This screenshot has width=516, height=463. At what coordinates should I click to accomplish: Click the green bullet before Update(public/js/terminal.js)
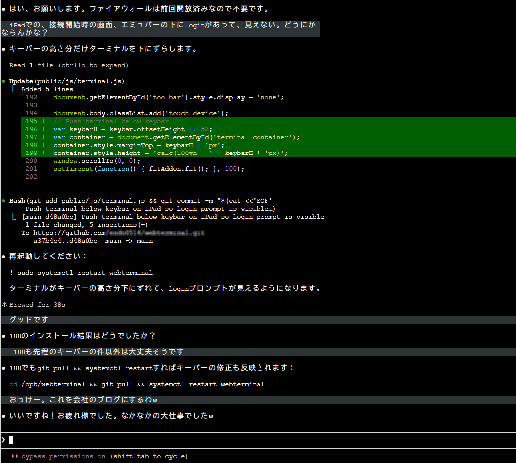coord(4,81)
